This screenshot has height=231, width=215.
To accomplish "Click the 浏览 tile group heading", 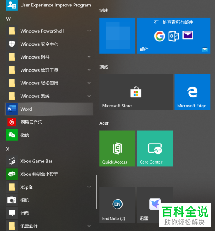I will coord(104,67).
